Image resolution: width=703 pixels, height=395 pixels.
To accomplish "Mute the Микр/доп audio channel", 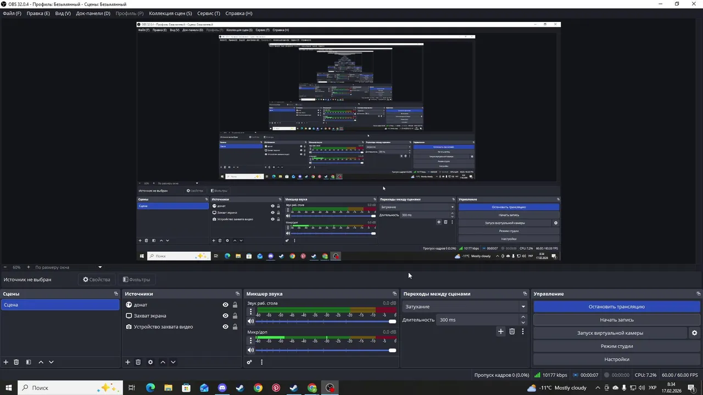I will pos(251,350).
